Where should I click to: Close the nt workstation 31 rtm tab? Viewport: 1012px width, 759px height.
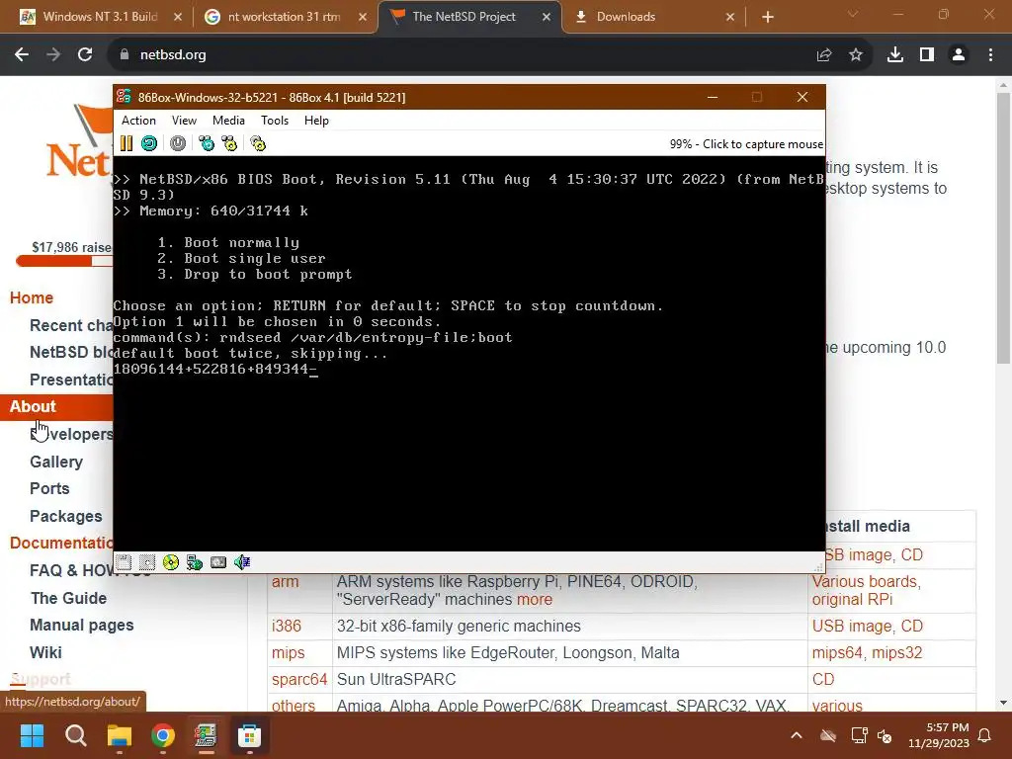(x=363, y=17)
